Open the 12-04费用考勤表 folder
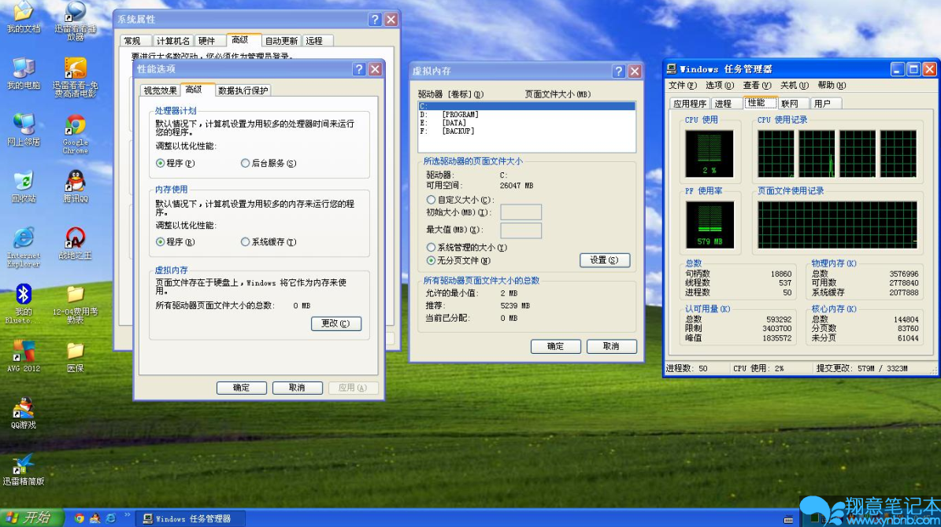Viewport: 941px width, 527px height. coord(75,304)
